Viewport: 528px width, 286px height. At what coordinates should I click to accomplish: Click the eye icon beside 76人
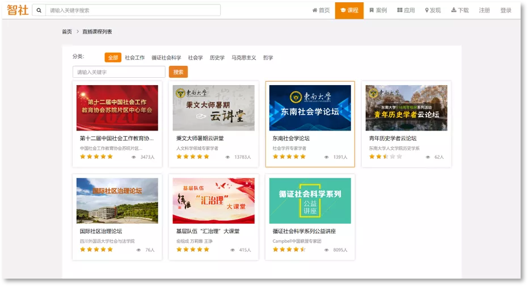(138, 250)
